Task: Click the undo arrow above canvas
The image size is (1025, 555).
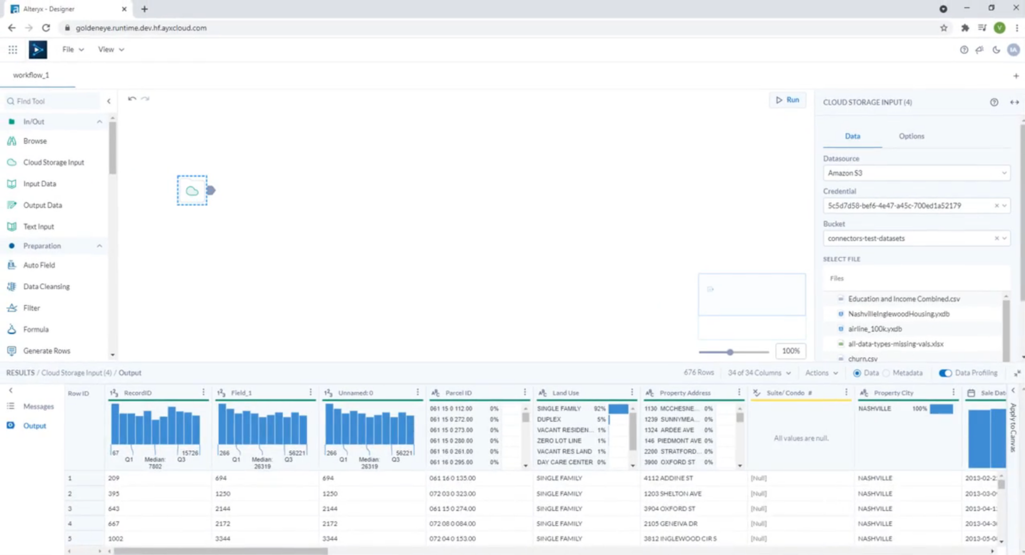Action: point(132,99)
